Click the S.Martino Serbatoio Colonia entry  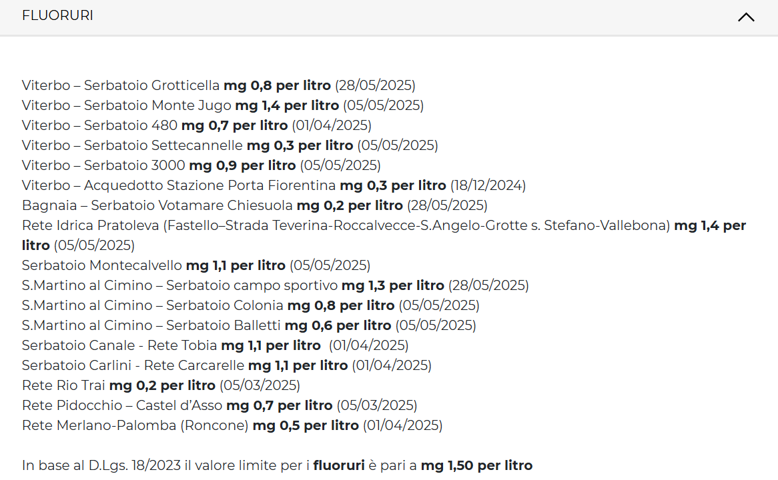[x=250, y=305]
